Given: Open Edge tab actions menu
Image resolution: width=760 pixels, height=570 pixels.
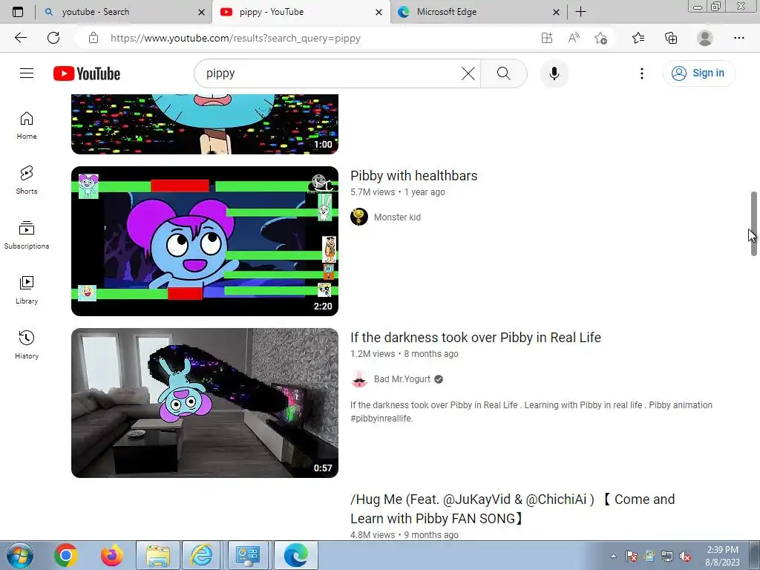Looking at the screenshot, I should [18, 12].
